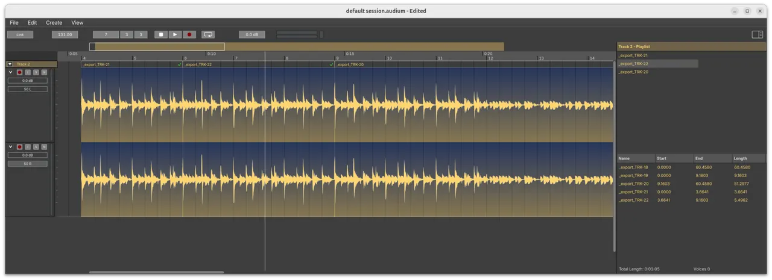
Task: Toggle the Loop playback button
Action: (208, 35)
